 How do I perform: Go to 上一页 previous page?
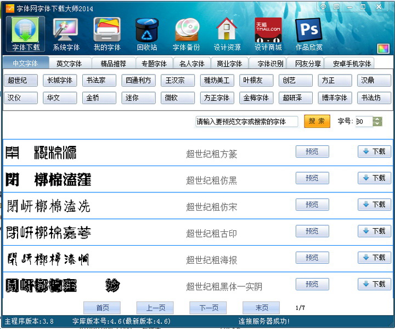(155, 308)
